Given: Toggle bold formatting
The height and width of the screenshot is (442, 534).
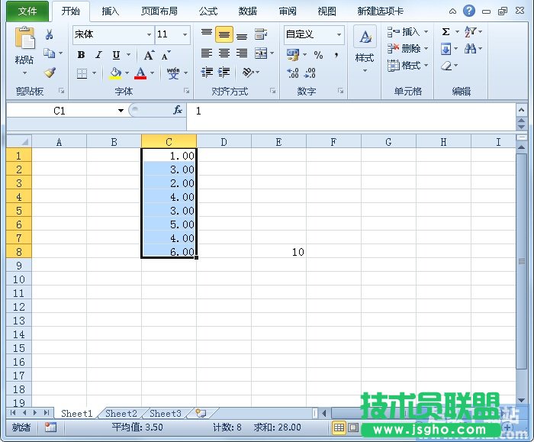Looking at the screenshot, I should coord(81,55).
